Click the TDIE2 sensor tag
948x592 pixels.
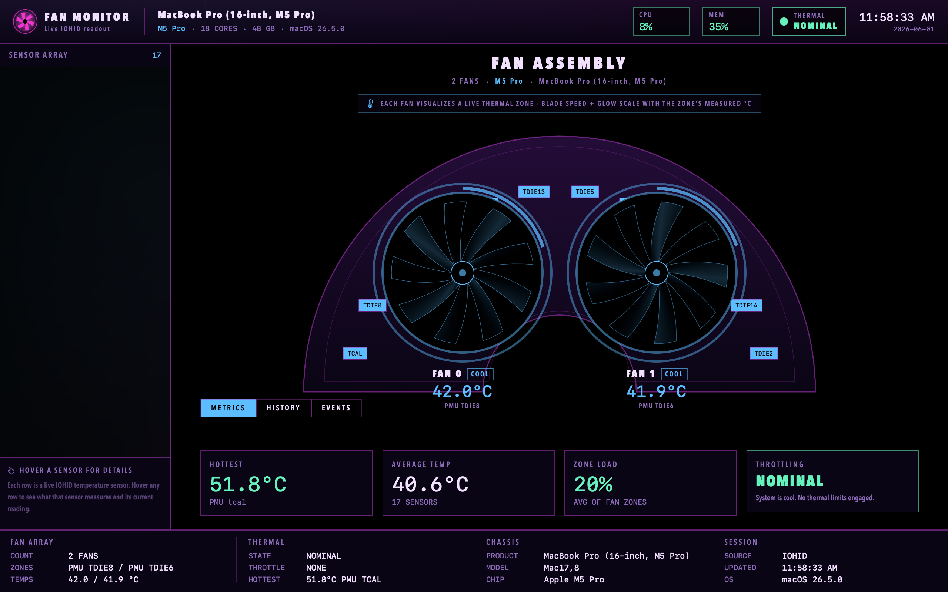(764, 354)
